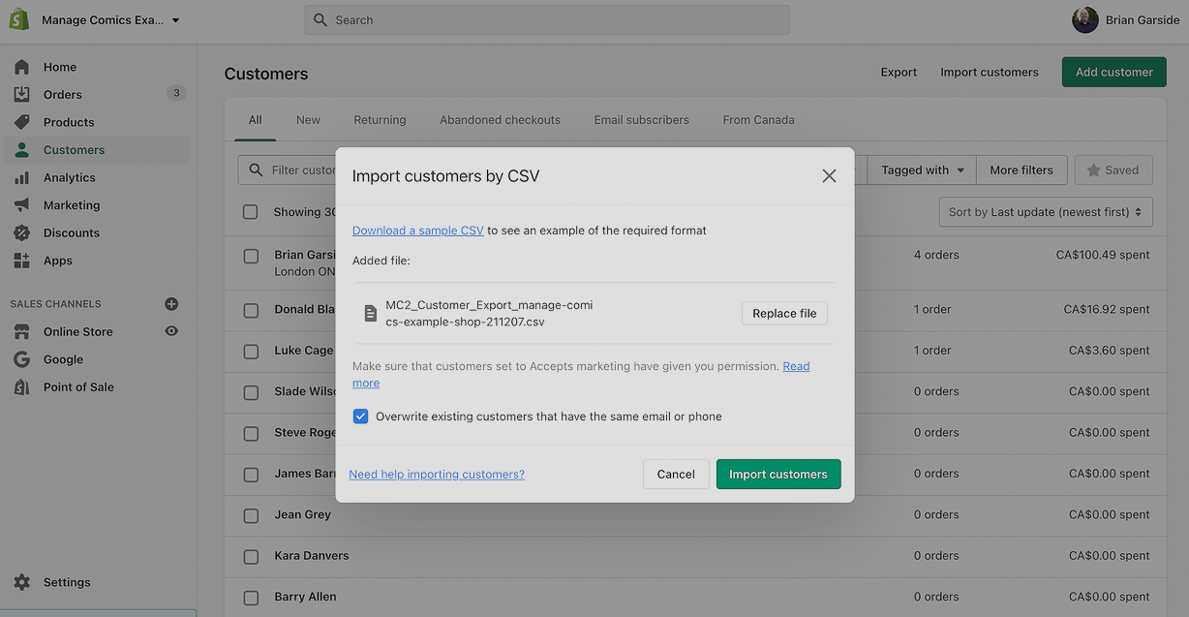Open the Tagged with filter dropdown
The height and width of the screenshot is (617, 1189).
pyautogui.click(x=922, y=170)
